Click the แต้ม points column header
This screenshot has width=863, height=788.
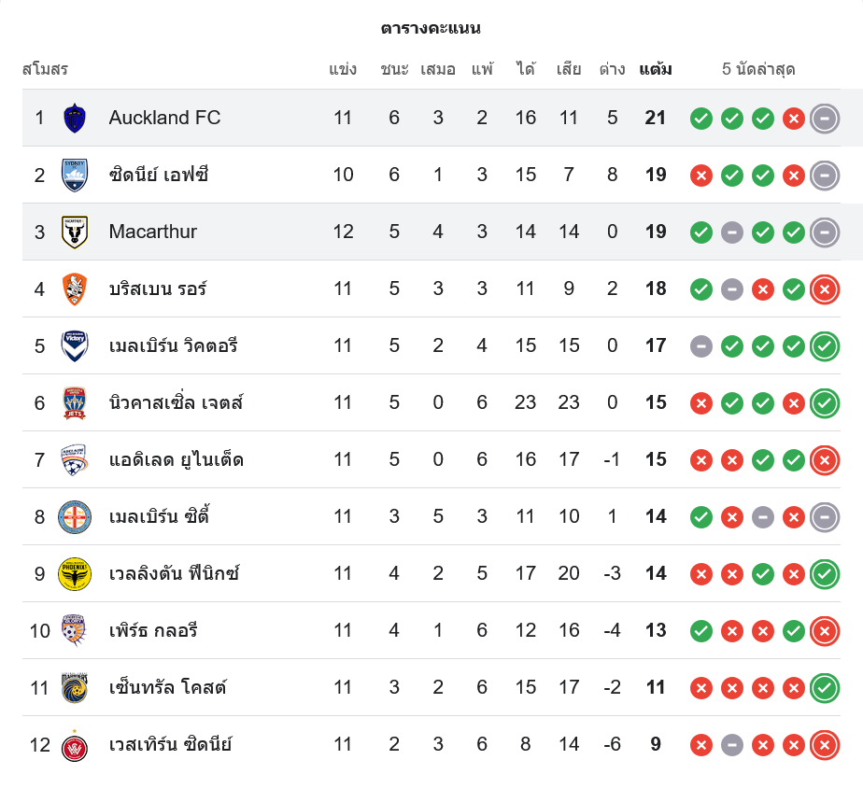click(x=656, y=69)
